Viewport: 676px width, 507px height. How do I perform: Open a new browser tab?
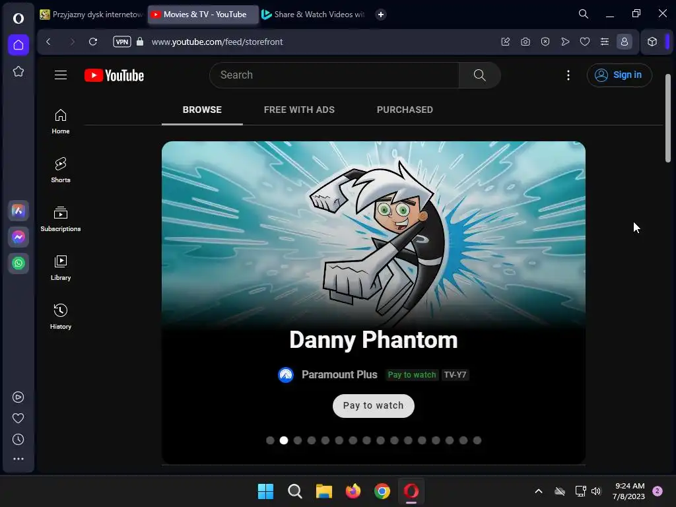coord(381,15)
